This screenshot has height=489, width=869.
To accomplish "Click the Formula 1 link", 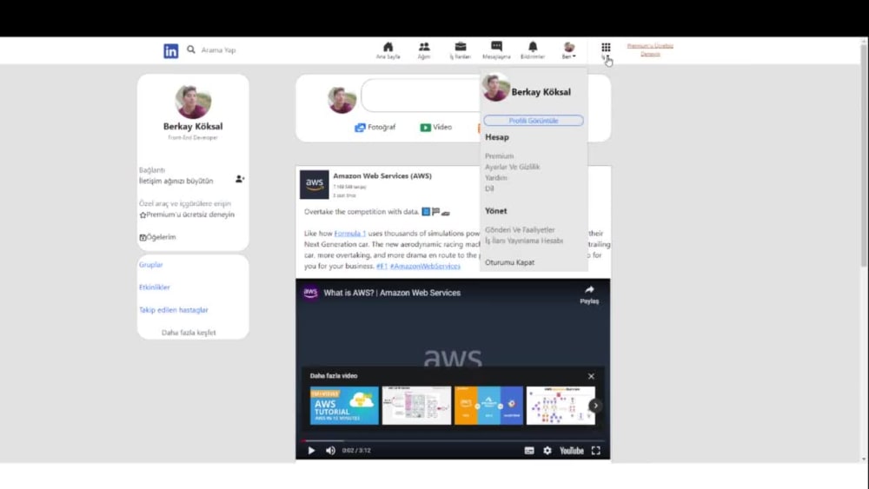I will pos(349,234).
